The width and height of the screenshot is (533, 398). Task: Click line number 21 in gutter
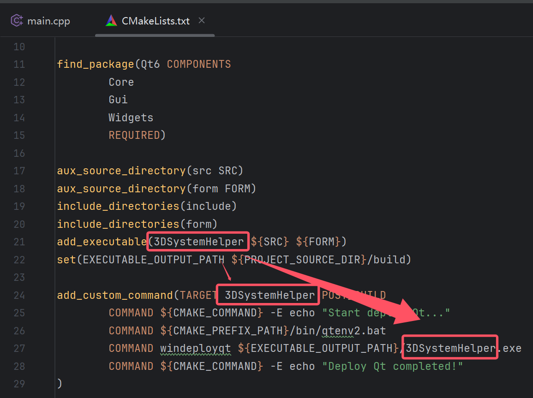click(19, 242)
